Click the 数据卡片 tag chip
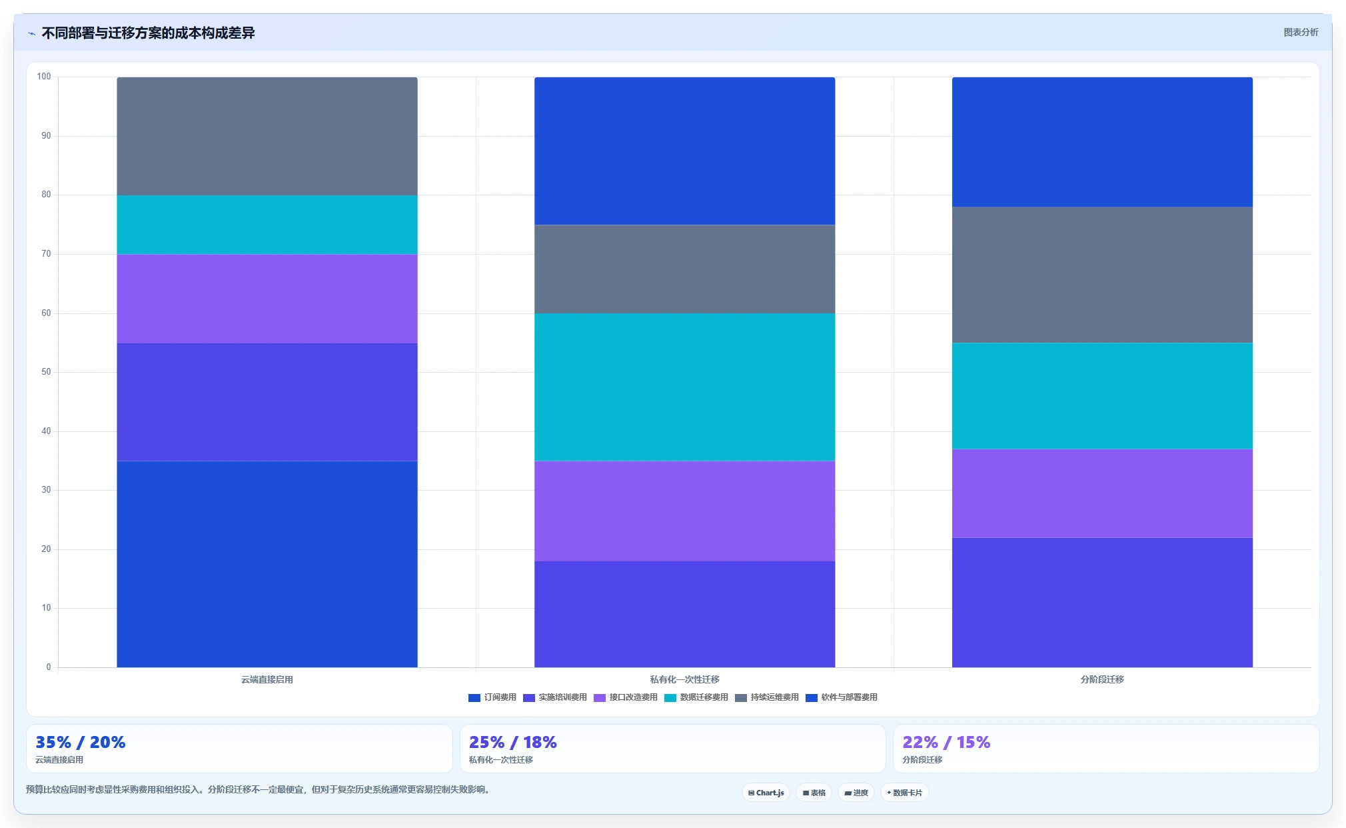The image size is (1346, 828). click(x=905, y=793)
